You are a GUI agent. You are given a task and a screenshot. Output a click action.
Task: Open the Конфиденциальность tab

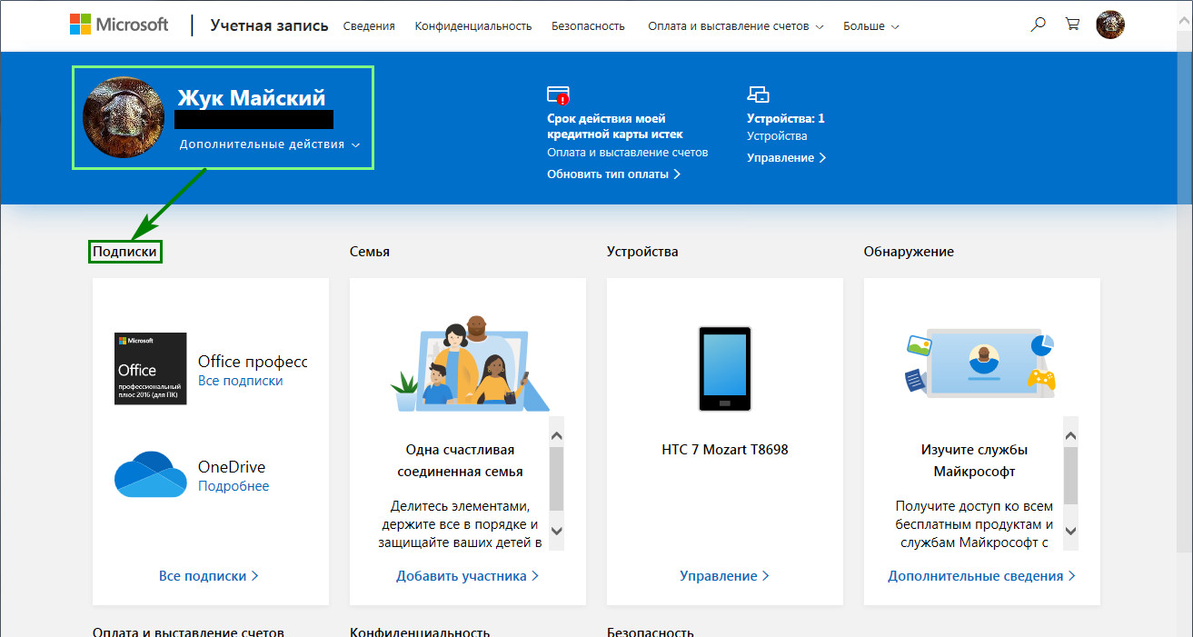473,26
